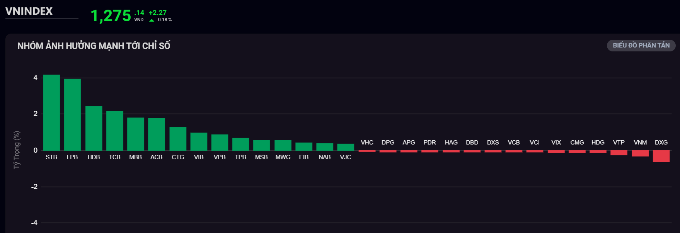Click the y-axis tick value -2
This screenshot has height=233, width=680.
pos(34,187)
